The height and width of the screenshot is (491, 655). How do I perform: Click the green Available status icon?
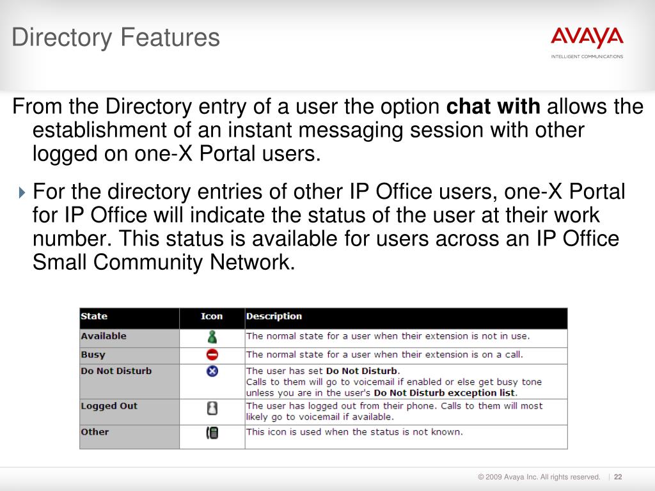[212, 336]
